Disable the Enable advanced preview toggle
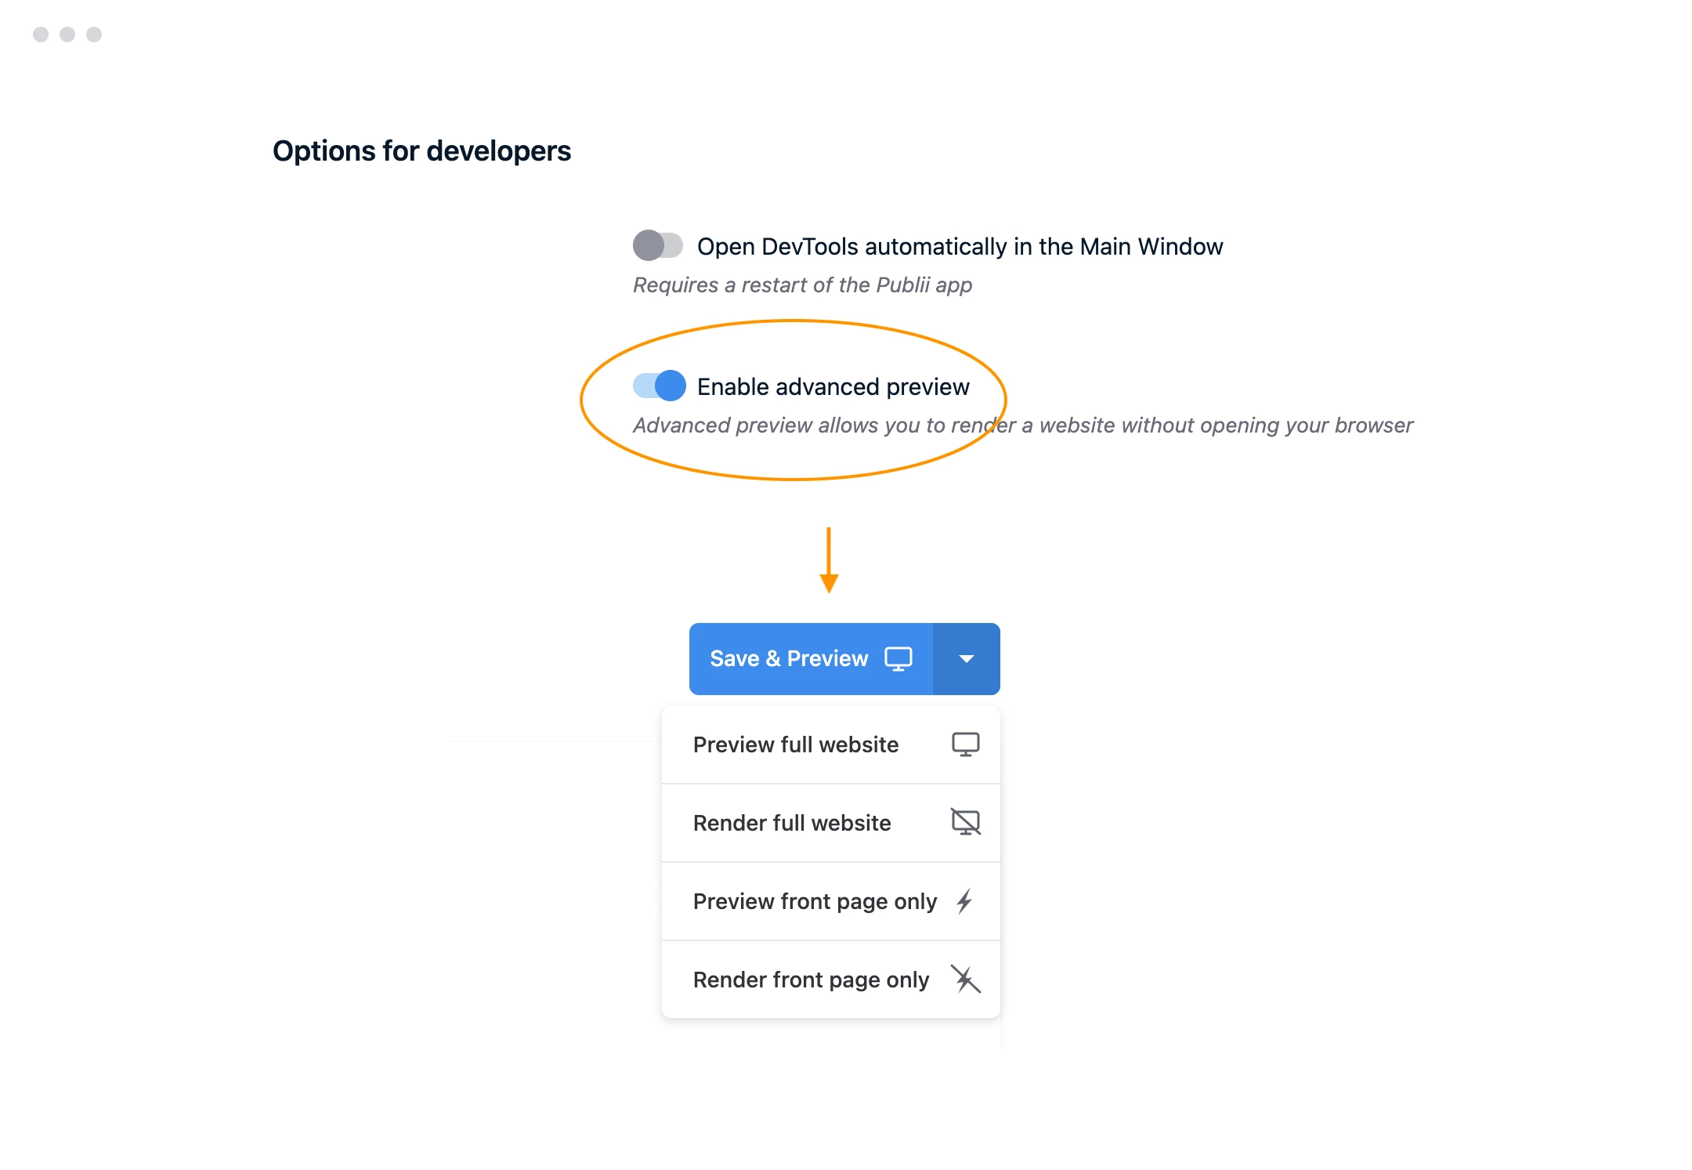The height and width of the screenshot is (1170, 1692). point(657,385)
